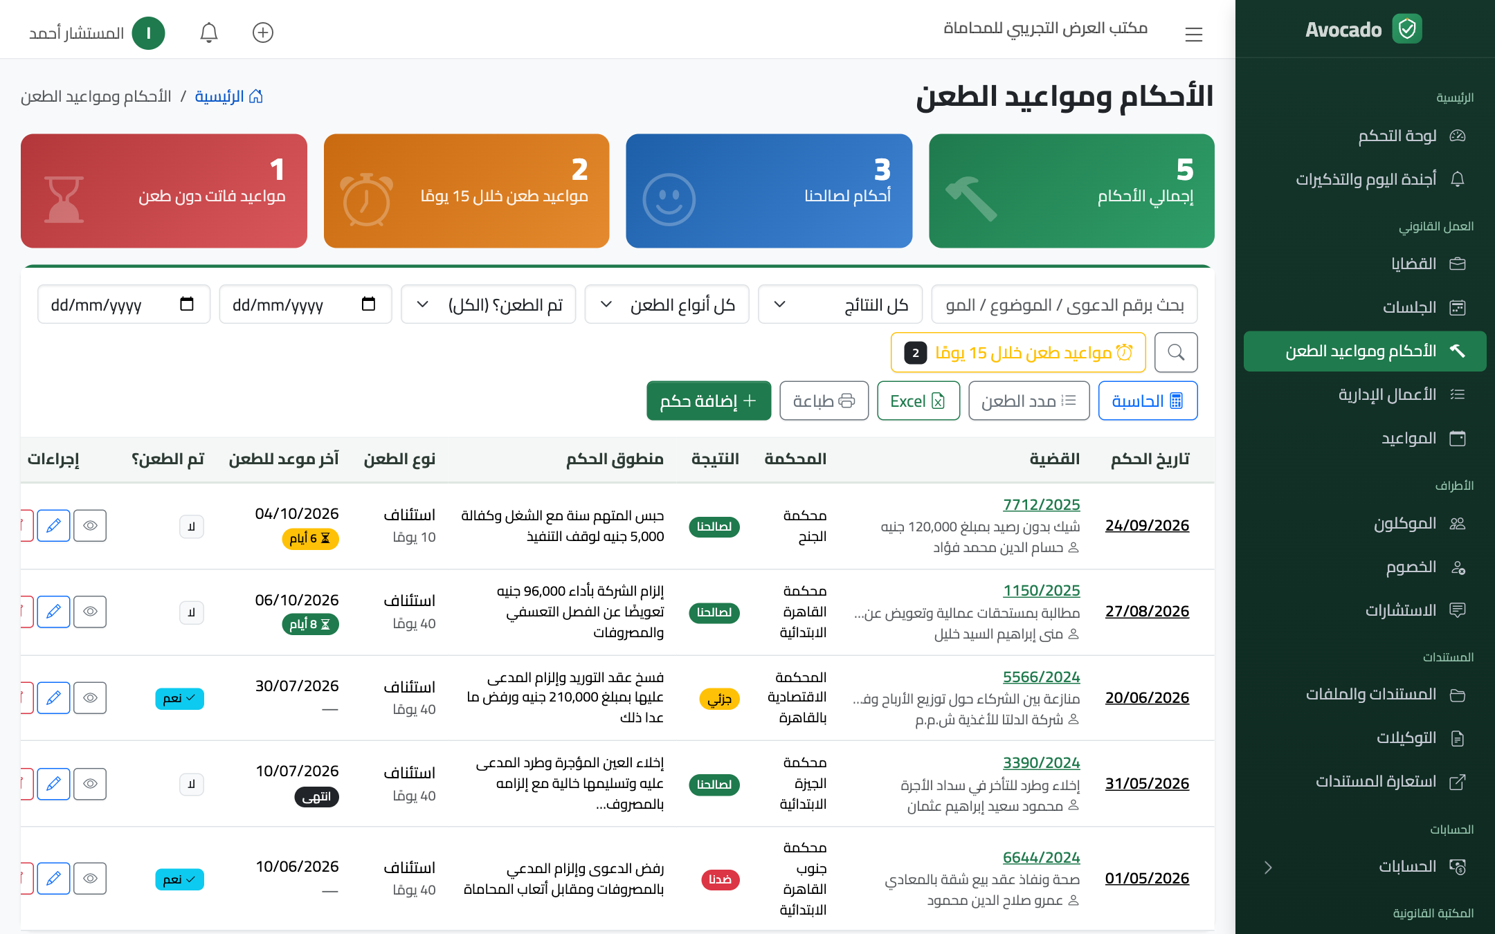This screenshot has height=934, width=1495.
Task: Open judgment date 20/06/2026 link
Action: tap(1147, 697)
